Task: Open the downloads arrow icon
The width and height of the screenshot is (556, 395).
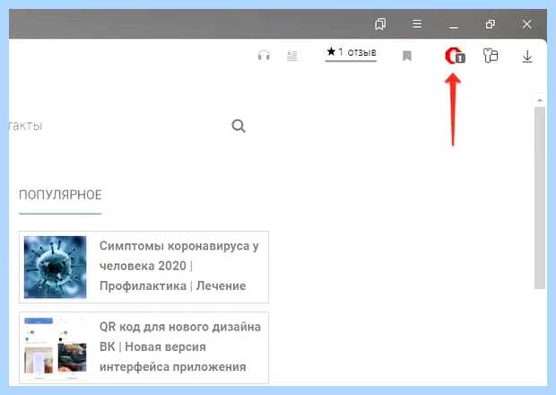Action: point(527,57)
